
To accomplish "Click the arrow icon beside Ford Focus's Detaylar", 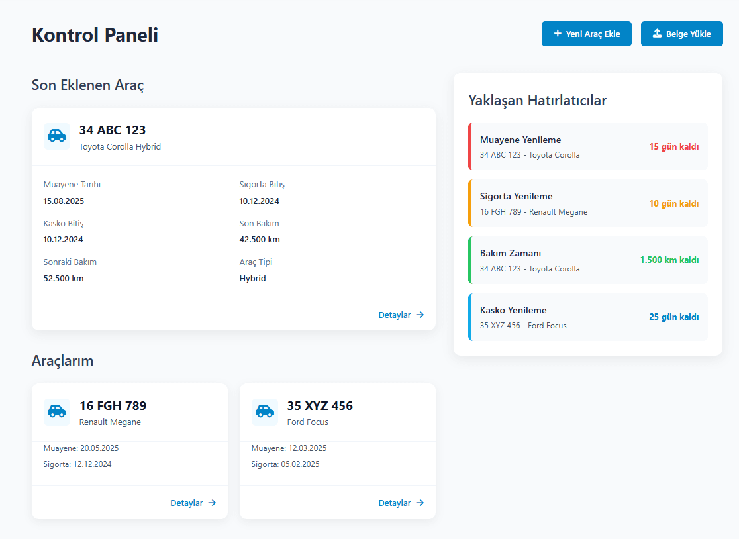I will click(421, 503).
